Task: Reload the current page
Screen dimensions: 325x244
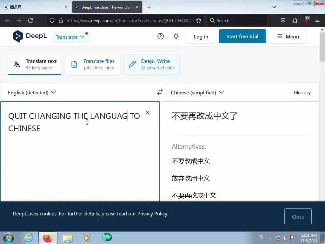Action: (30, 21)
